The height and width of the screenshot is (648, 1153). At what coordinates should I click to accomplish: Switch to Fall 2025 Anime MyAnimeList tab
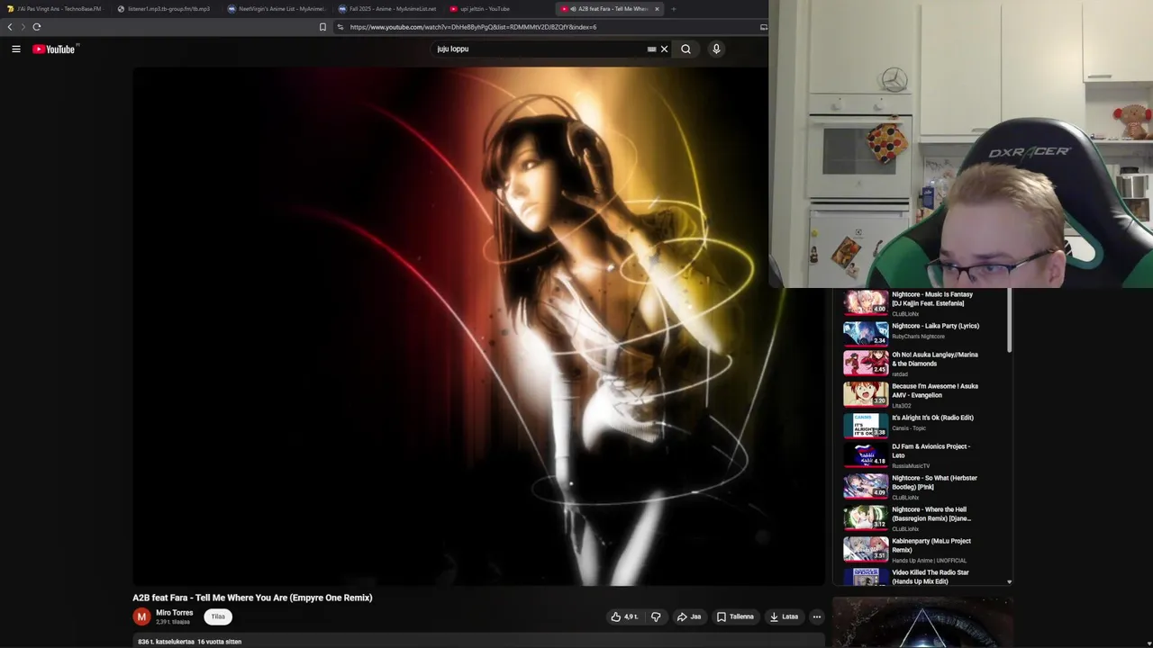coord(387,9)
